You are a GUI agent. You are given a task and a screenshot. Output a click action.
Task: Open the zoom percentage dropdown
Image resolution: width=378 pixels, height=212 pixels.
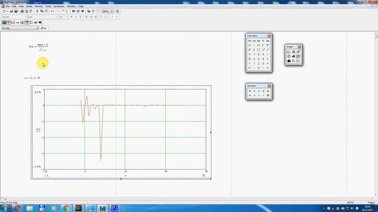pyautogui.click(x=112, y=11)
